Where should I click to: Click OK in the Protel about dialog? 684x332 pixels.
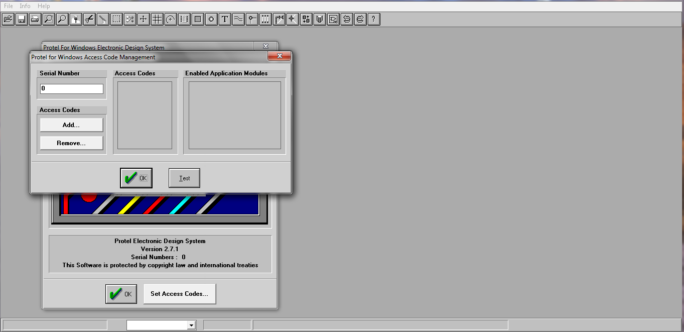(121, 294)
